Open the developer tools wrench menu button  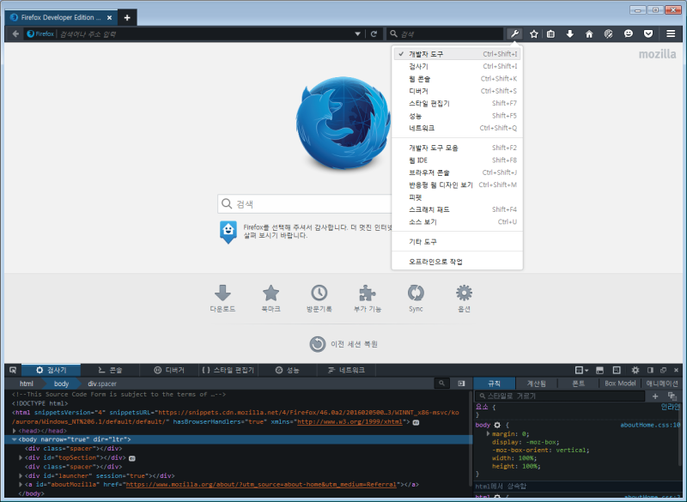pyautogui.click(x=514, y=33)
